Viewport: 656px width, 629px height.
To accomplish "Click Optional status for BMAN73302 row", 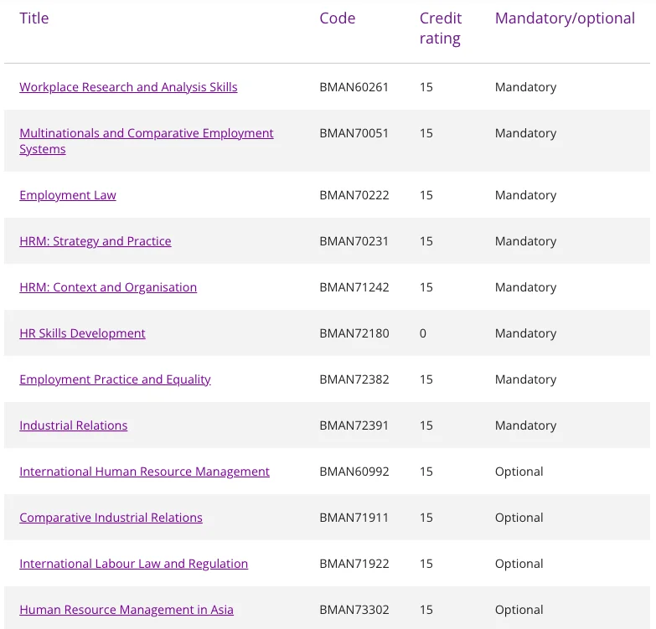I will (x=519, y=610).
